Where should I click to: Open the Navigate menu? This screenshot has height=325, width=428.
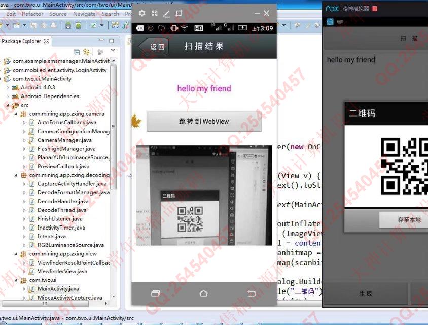coord(84,14)
